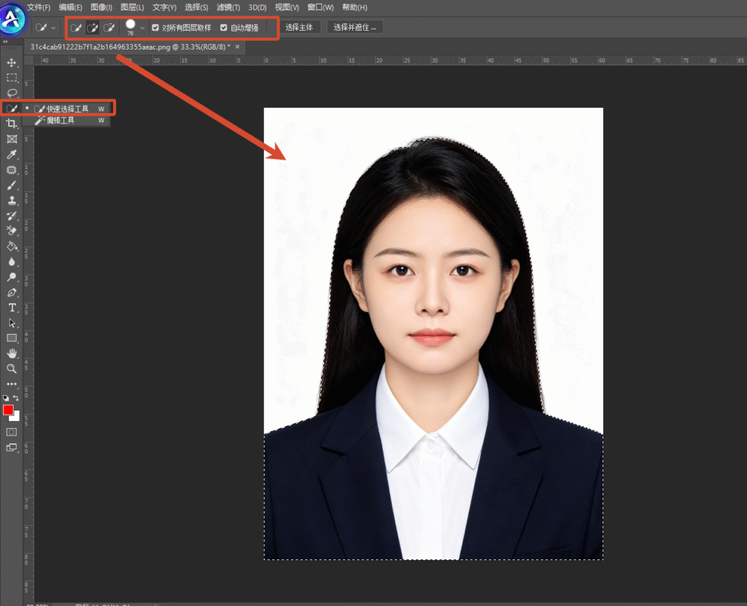This screenshot has width=747, height=606.
Task: Select the Frame tool
Action: (x=12, y=139)
